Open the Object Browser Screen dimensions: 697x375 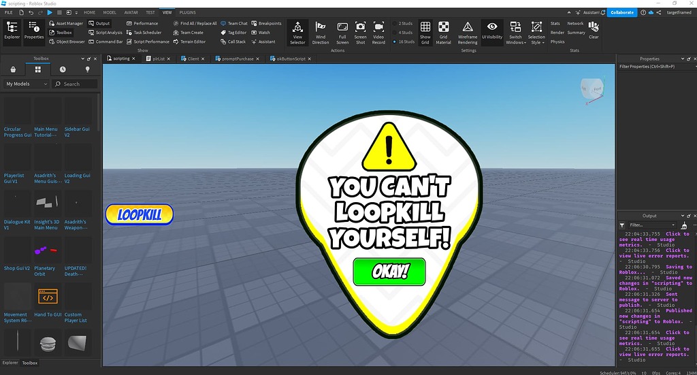point(67,42)
